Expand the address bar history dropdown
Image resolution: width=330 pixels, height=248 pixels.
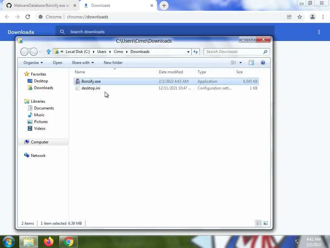pyautogui.click(x=188, y=52)
